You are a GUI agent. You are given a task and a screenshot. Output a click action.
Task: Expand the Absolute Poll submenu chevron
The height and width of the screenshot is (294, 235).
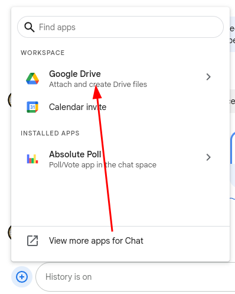(208, 157)
